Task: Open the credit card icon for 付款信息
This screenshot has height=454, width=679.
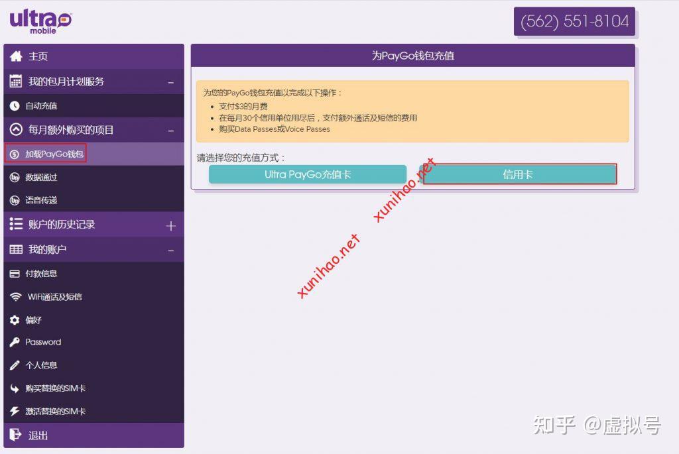Action: 15,274
